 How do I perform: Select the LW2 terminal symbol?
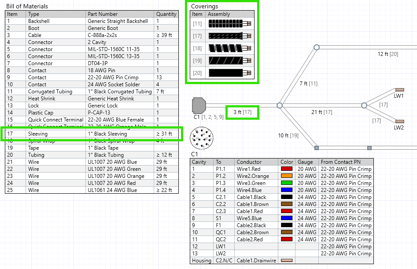(399, 122)
